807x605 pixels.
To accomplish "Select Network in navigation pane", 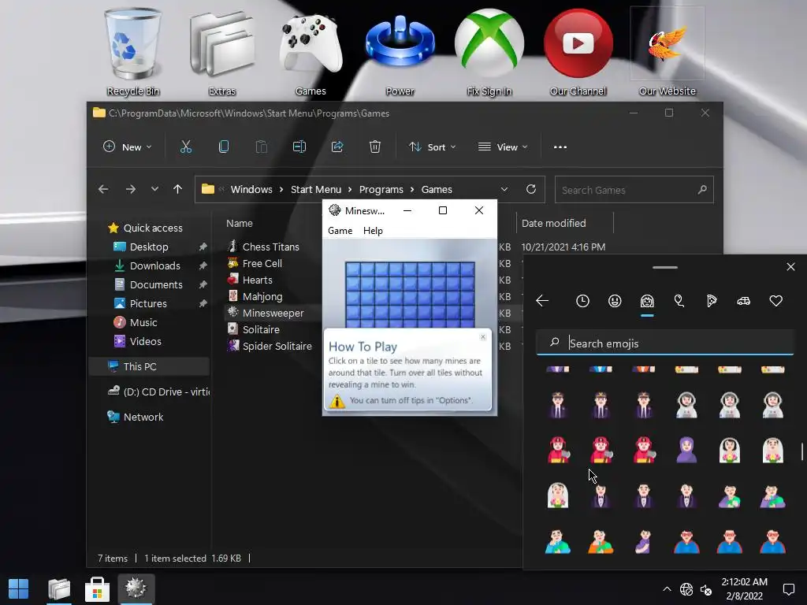I will tap(143, 417).
